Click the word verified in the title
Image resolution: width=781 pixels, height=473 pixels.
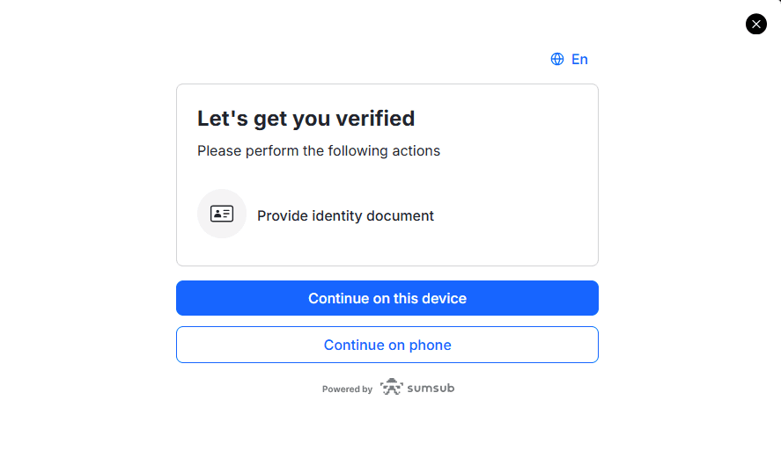click(374, 119)
